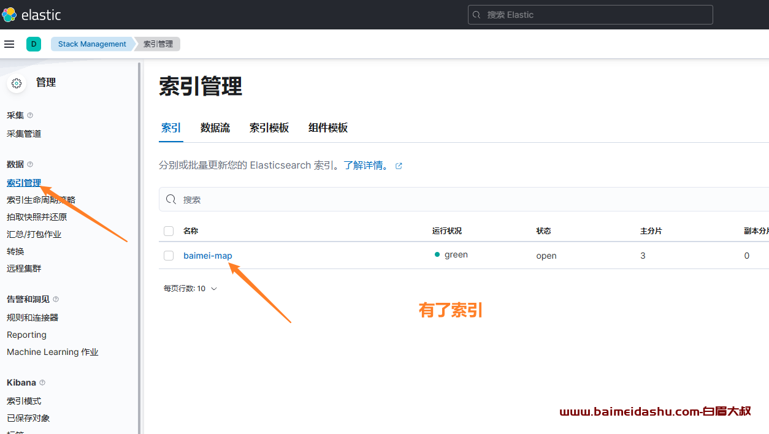Image resolution: width=769 pixels, height=434 pixels.
Task: Focus the index 搜索 filter field
Action: (x=464, y=199)
